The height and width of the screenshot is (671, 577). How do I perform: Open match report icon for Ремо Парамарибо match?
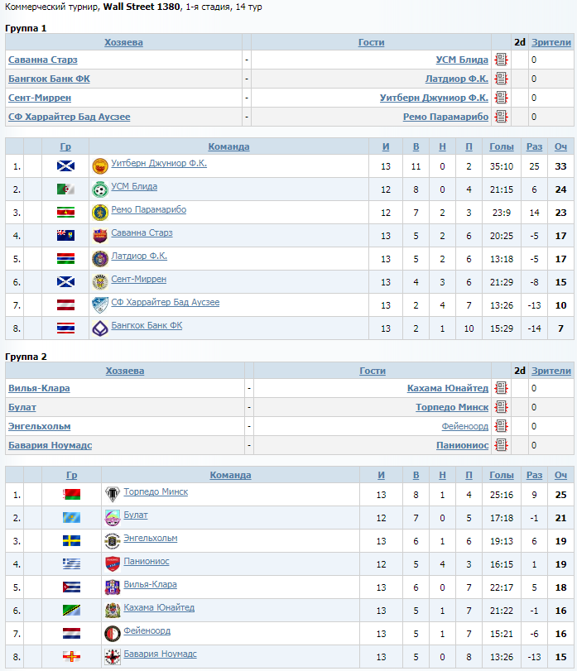coord(501,117)
